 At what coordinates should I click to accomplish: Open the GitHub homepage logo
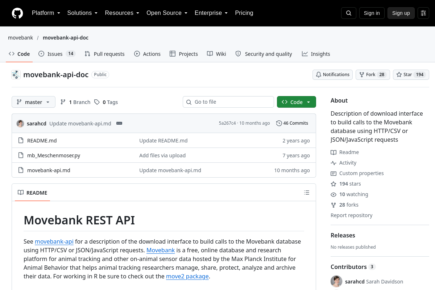pyautogui.click(x=17, y=13)
